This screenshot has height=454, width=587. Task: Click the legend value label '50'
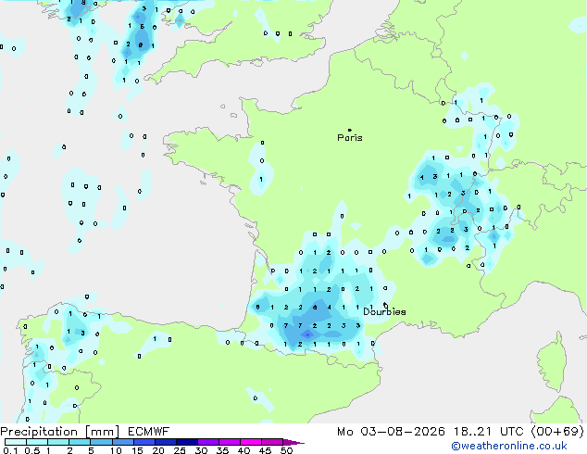tap(286, 450)
